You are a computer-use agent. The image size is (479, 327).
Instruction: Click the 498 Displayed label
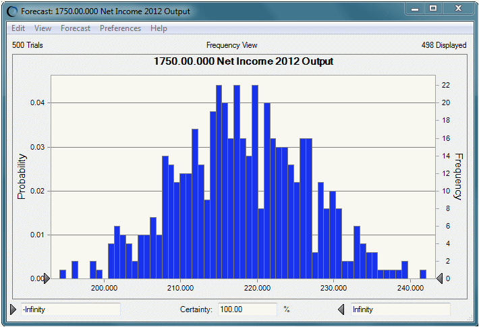point(443,45)
